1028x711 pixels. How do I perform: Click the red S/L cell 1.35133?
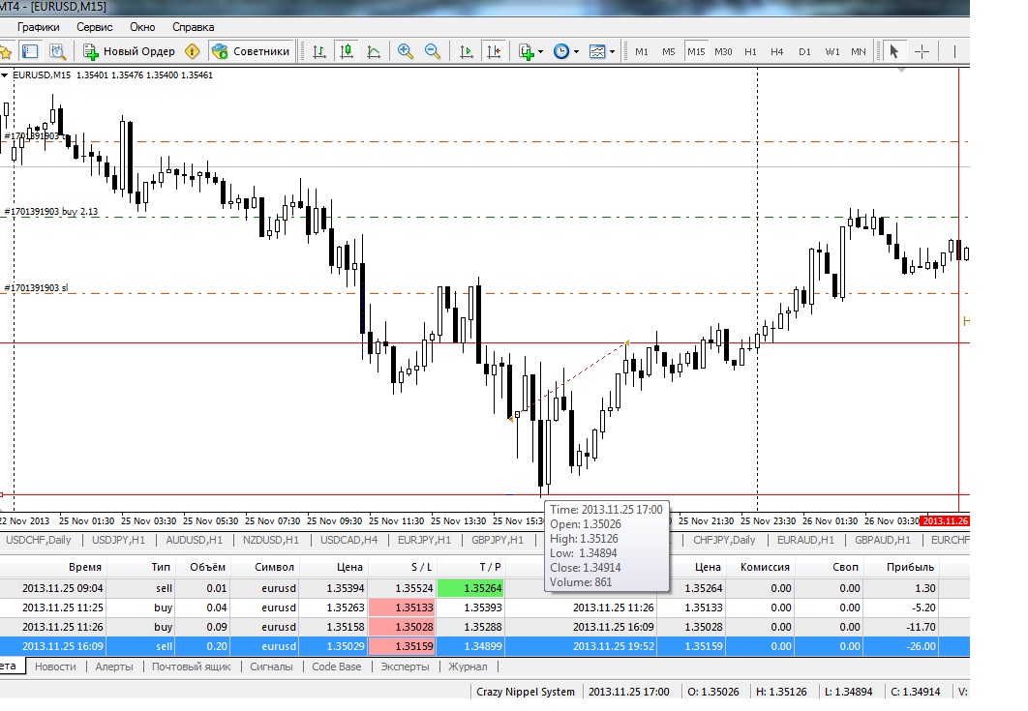(403, 607)
